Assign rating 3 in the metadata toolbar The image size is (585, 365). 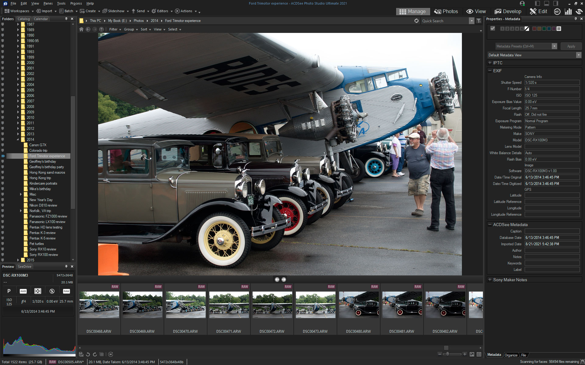512,28
